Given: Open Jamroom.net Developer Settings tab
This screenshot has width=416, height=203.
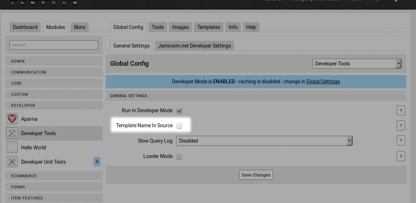Looking at the screenshot, I should 194,46.
